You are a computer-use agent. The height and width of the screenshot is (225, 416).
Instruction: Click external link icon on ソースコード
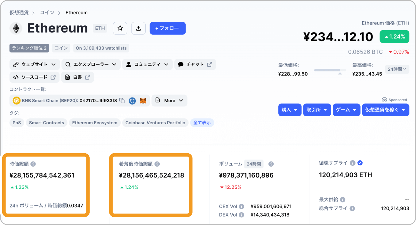click(x=53, y=77)
